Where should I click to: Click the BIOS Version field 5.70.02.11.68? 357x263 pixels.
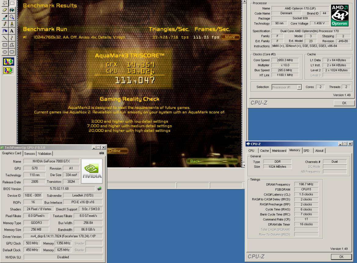[59, 188]
